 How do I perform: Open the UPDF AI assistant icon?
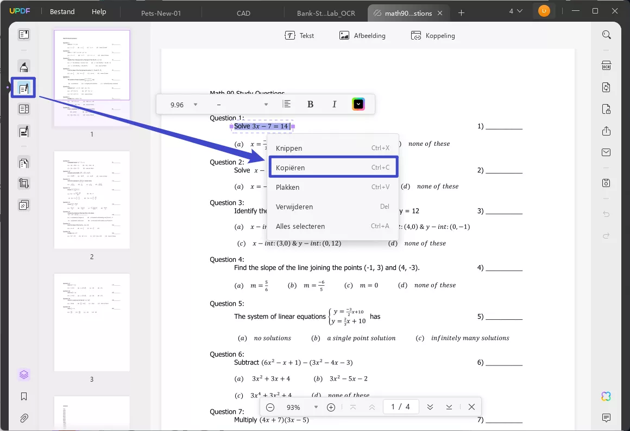(x=606, y=396)
